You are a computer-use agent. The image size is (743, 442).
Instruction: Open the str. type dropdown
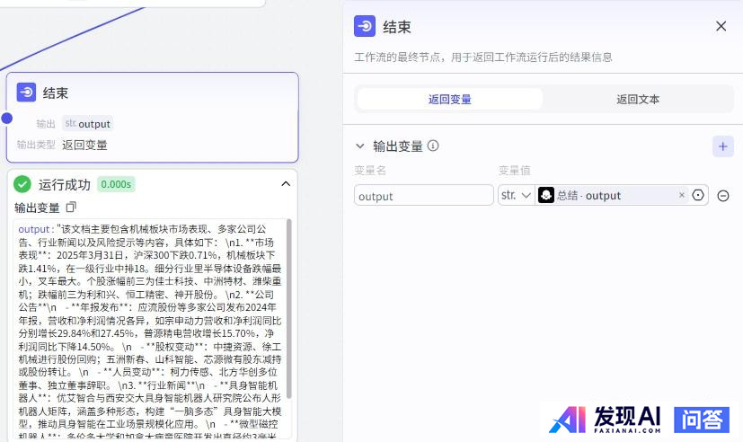516,195
